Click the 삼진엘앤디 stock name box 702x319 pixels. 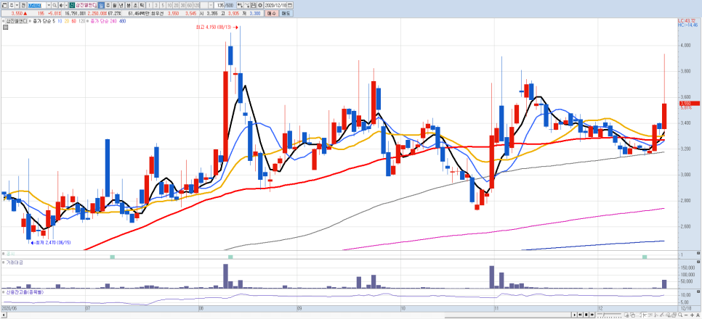click(86, 5)
